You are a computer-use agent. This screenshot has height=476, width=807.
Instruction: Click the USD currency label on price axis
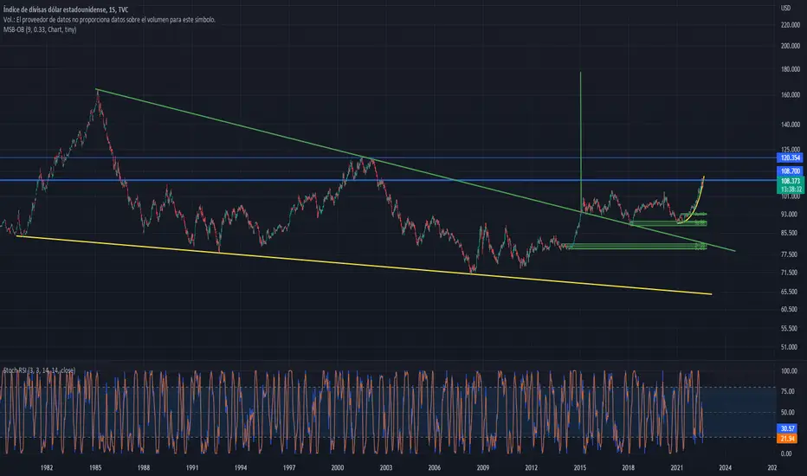pyautogui.click(x=785, y=8)
